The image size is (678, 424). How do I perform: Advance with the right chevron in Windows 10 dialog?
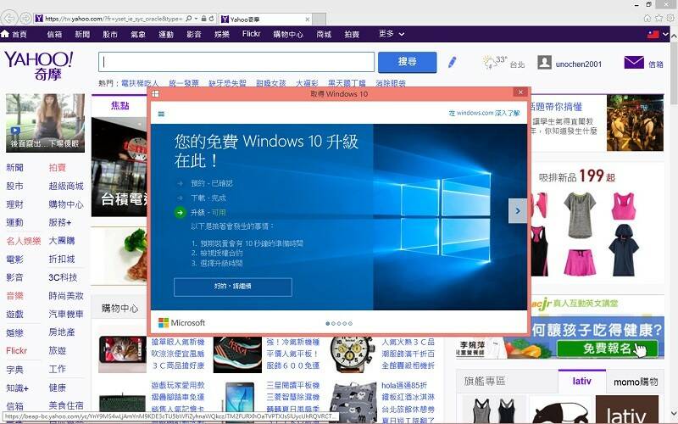pyautogui.click(x=518, y=210)
